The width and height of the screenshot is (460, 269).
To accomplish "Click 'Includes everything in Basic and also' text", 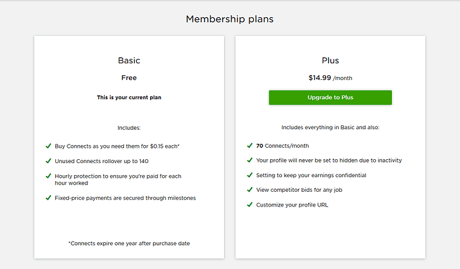I will click(330, 127).
